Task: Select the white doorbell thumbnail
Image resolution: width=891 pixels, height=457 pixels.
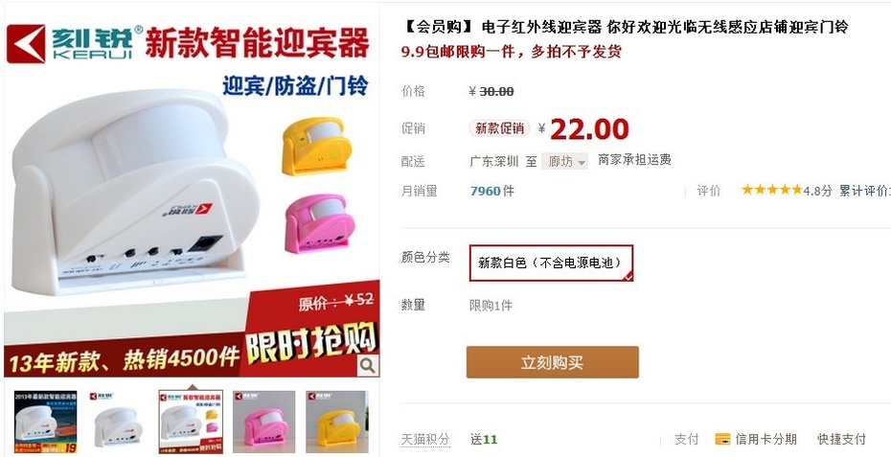Action: pyautogui.click(x=118, y=422)
